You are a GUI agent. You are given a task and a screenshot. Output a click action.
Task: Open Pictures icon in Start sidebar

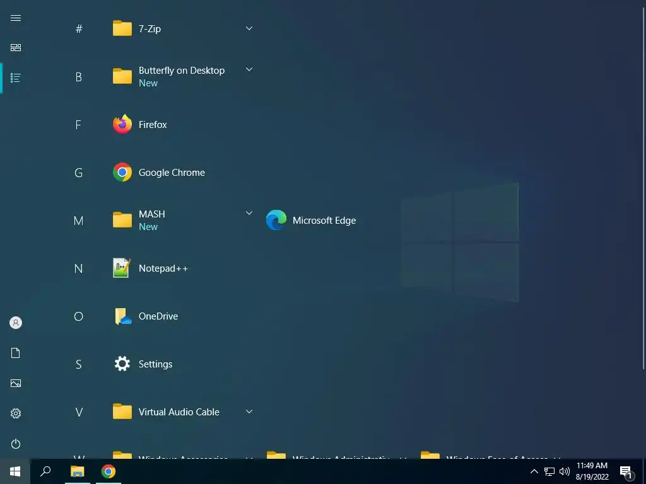click(x=16, y=383)
